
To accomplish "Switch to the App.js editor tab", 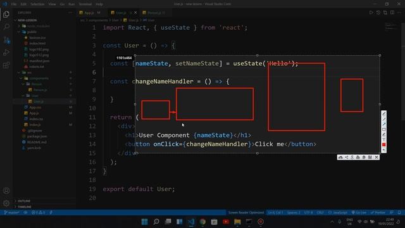I will pos(89,13).
